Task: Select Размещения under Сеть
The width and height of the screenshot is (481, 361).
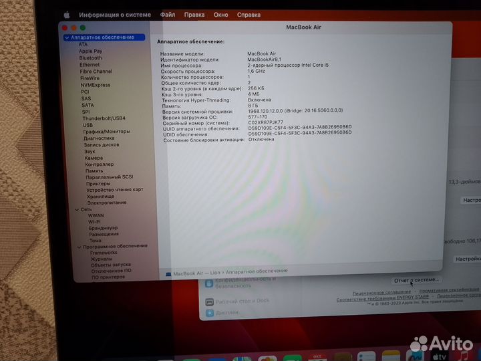Action: [x=104, y=234]
